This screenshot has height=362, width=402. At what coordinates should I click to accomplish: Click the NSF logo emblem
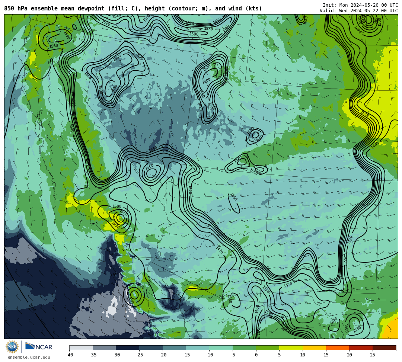point(12,347)
